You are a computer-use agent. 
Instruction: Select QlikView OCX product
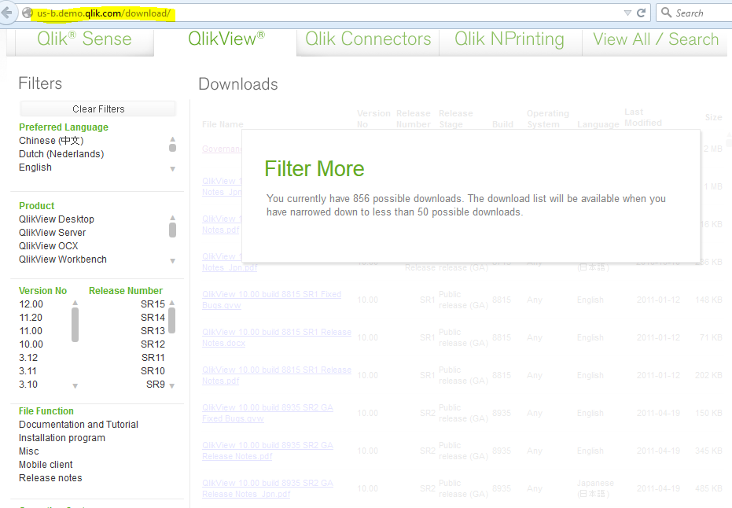point(49,246)
